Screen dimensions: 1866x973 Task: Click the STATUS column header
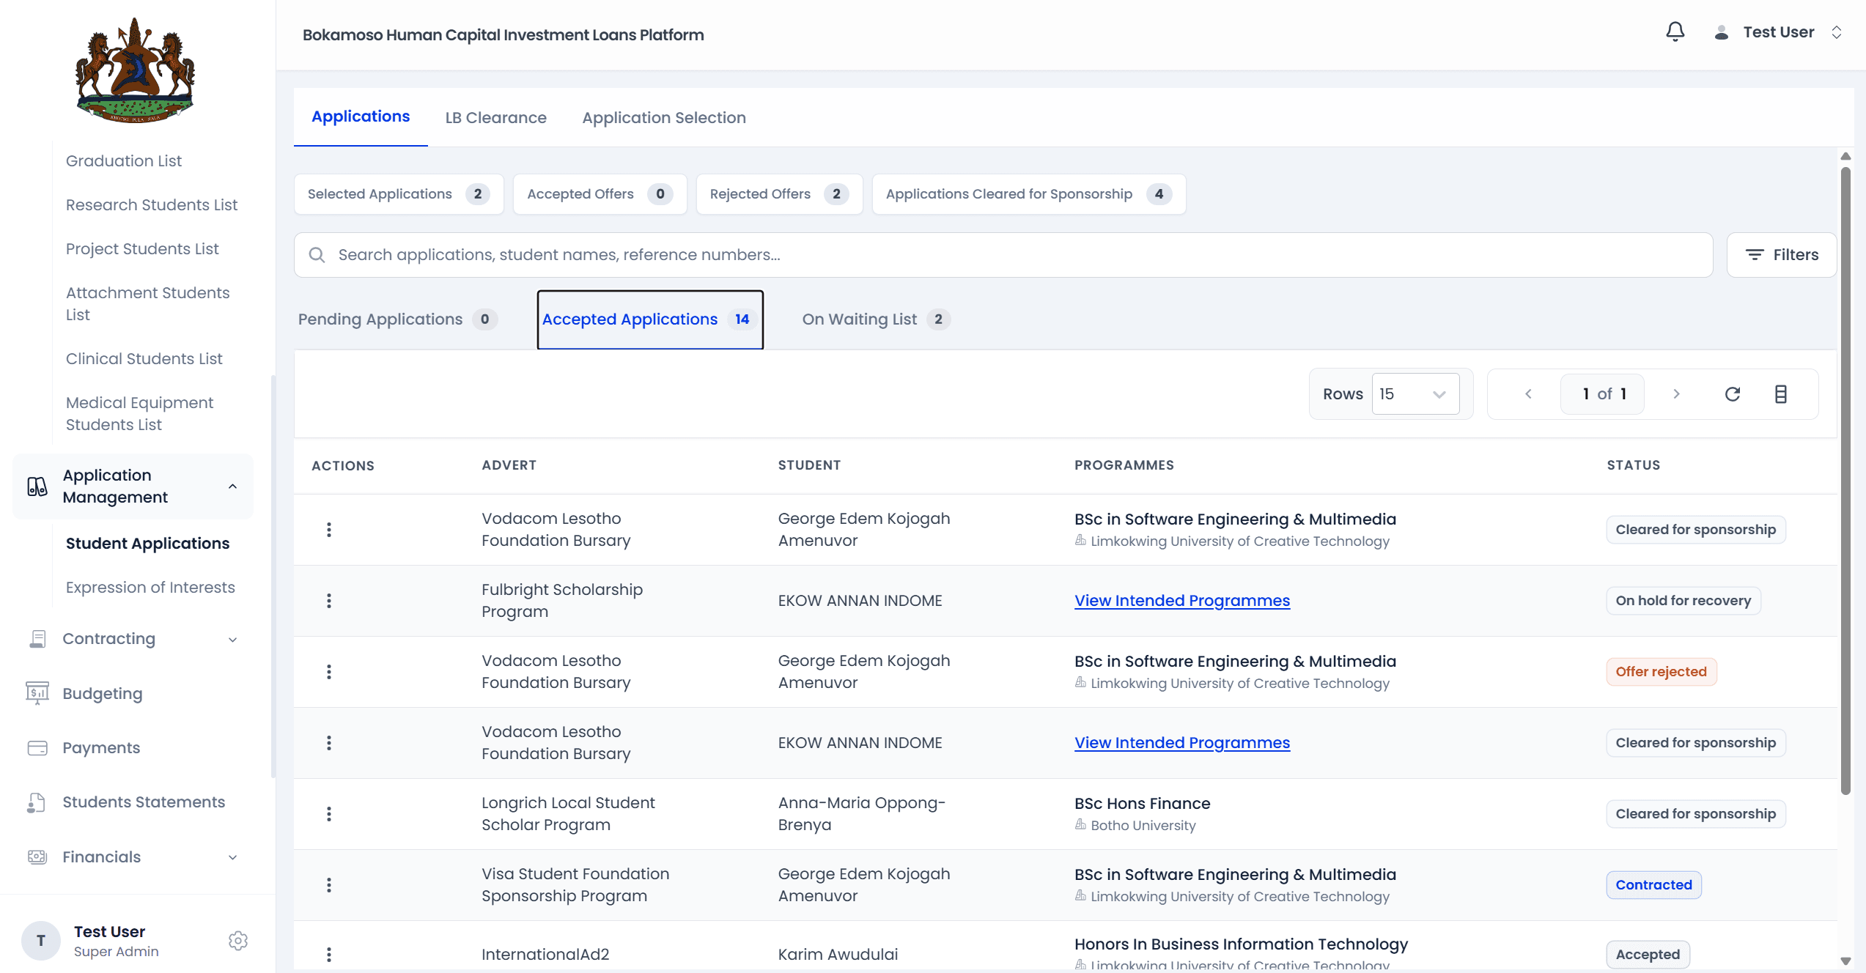point(1633,465)
